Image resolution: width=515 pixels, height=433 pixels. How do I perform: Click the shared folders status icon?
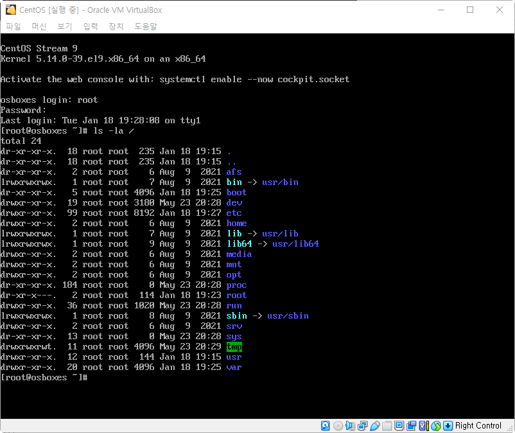click(x=387, y=426)
